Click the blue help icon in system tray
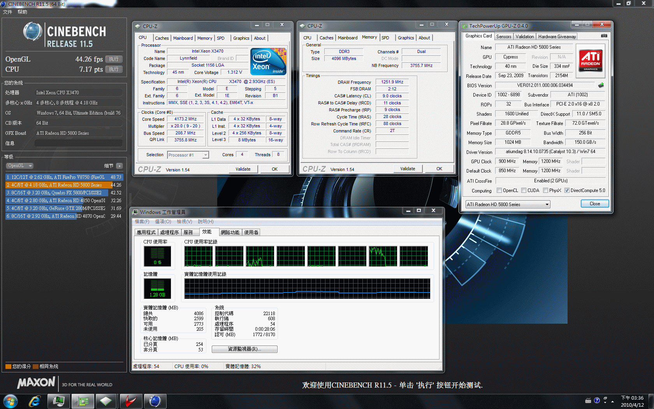Viewport: 654px width, 409px height. (597, 400)
